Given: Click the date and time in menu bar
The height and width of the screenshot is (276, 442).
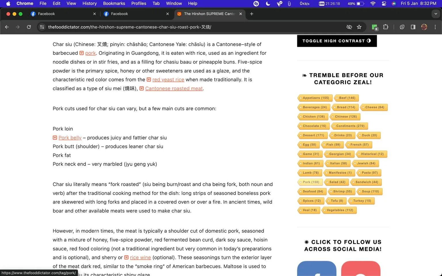Looking at the screenshot, I should pyautogui.click(x=418, y=3).
